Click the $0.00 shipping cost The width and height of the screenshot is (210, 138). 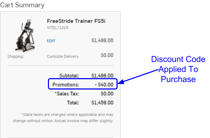point(107,55)
